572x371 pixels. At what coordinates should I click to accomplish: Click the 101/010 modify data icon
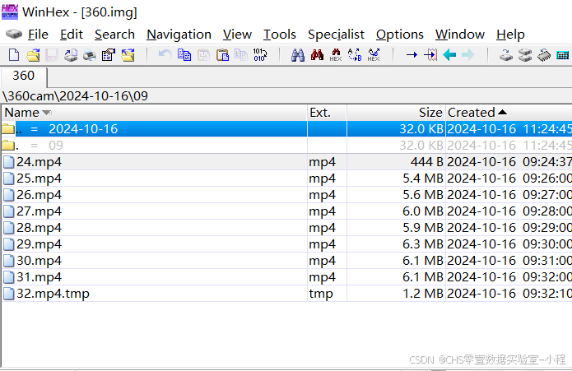260,55
